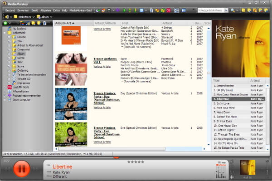Expand the Locatie tree node
Image resolution: width=272 pixels, height=181 pixels.
9,37
